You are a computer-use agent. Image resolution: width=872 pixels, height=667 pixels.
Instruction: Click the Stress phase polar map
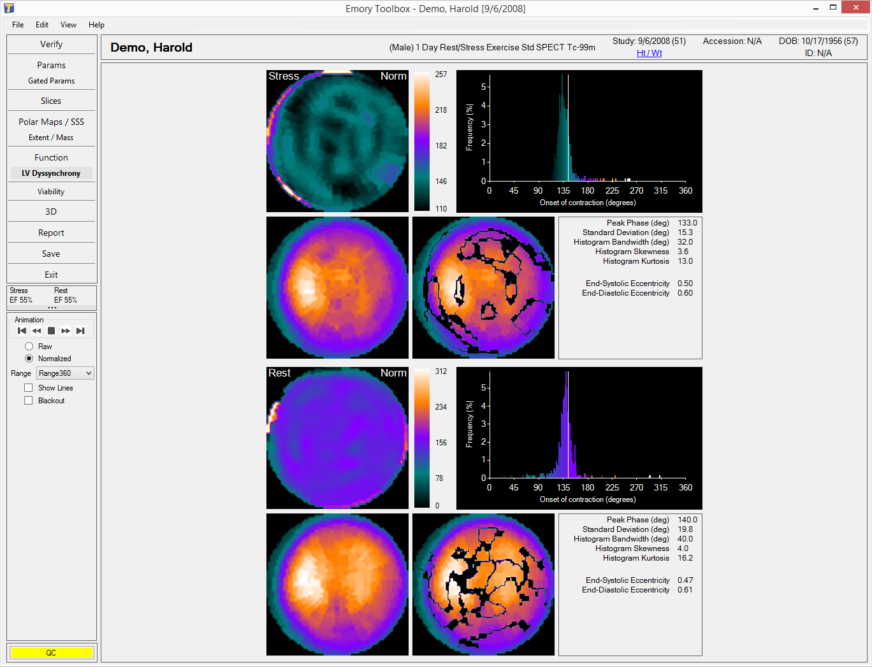tap(337, 141)
